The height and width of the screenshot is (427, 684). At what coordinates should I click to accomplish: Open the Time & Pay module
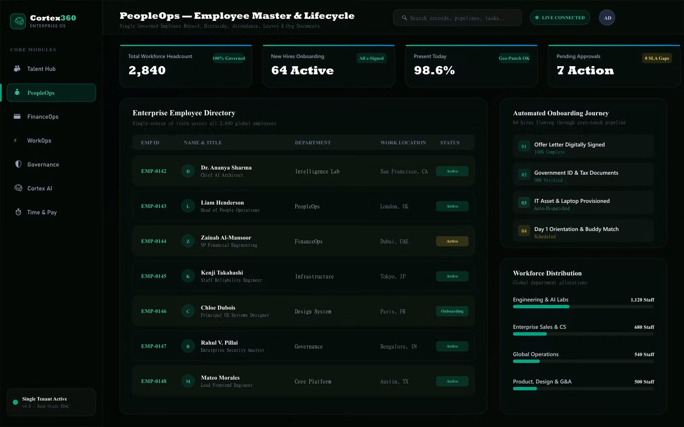[51, 212]
